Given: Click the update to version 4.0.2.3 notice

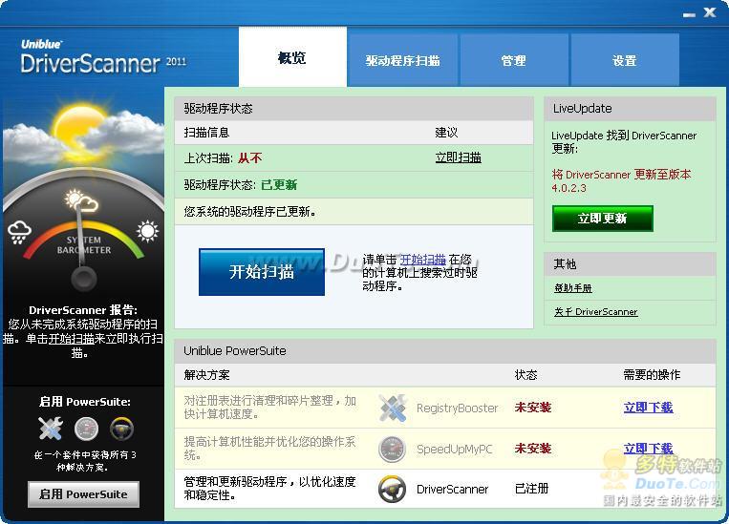Looking at the screenshot, I should pyautogui.click(x=621, y=181).
